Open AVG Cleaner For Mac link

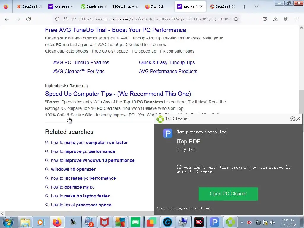[79, 71]
